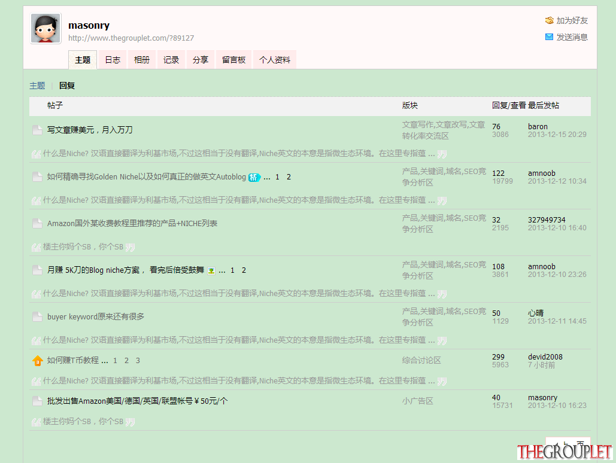The height and width of the screenshot is (463, 616).
Task: Click the orange pinned-thread arrow icon
Action: coord(37,361)
